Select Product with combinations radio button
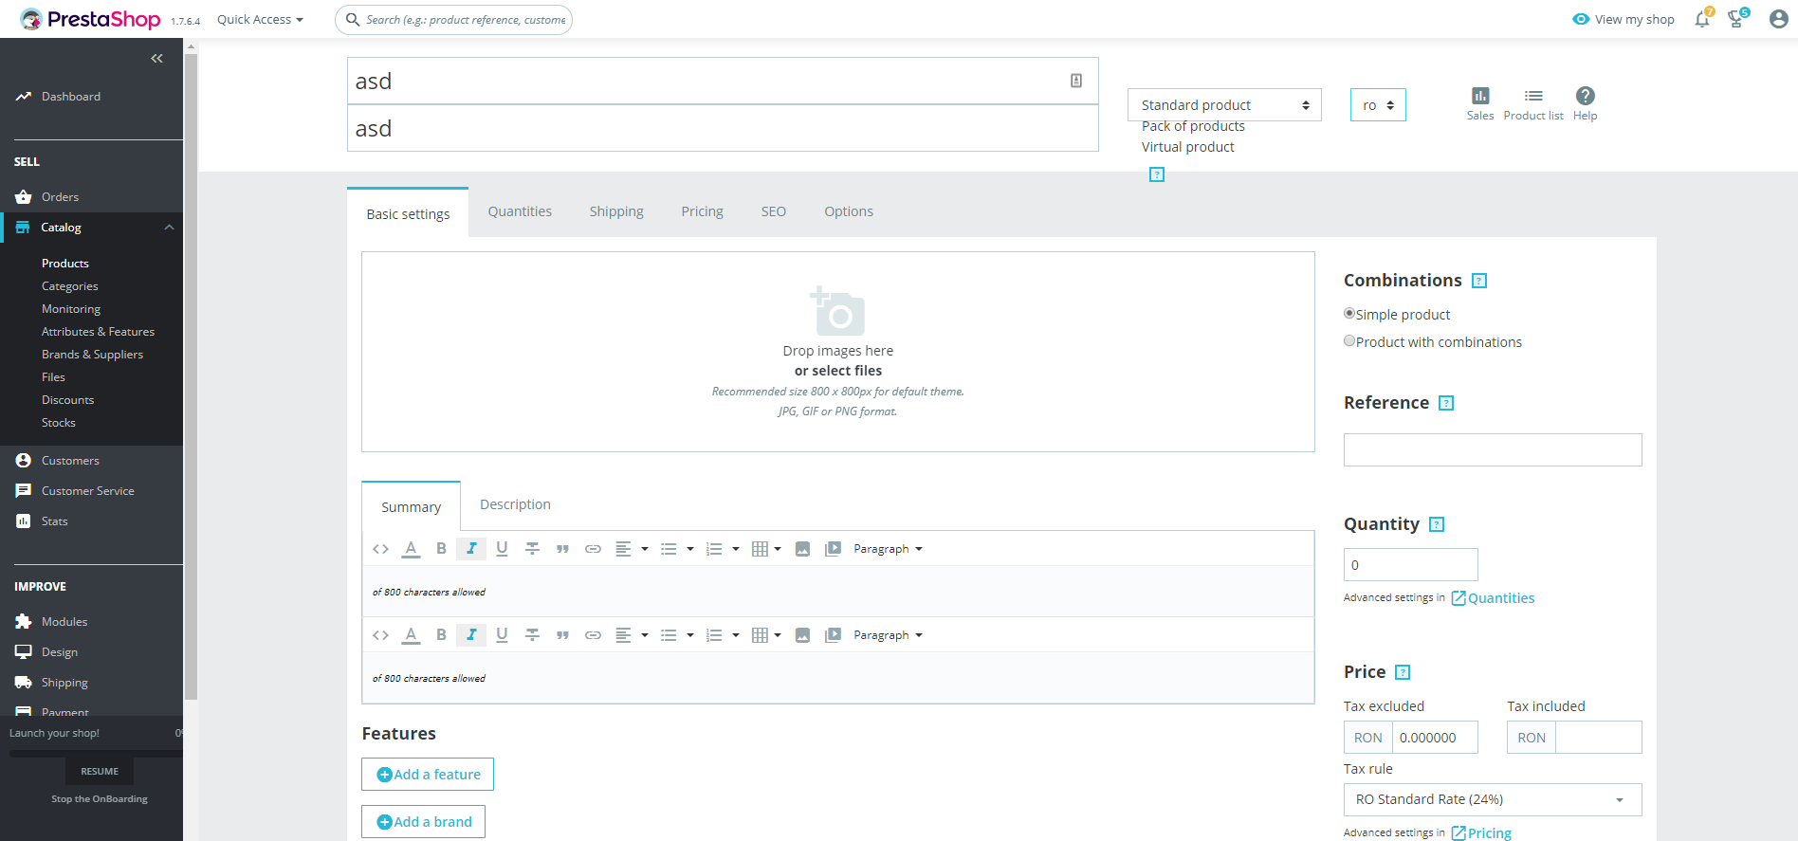 pos(1349,340)
